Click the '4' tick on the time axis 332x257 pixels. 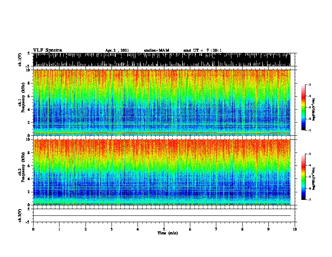(138, 229)
